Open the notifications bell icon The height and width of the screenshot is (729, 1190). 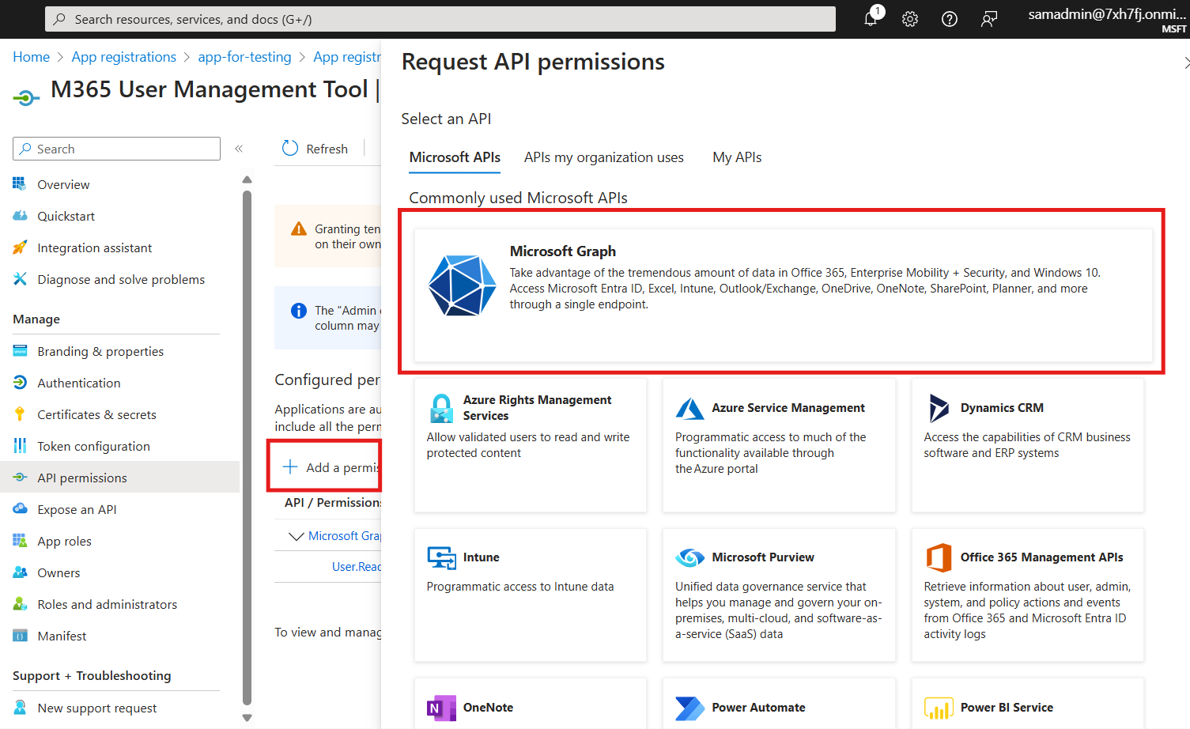pos(871,19)
